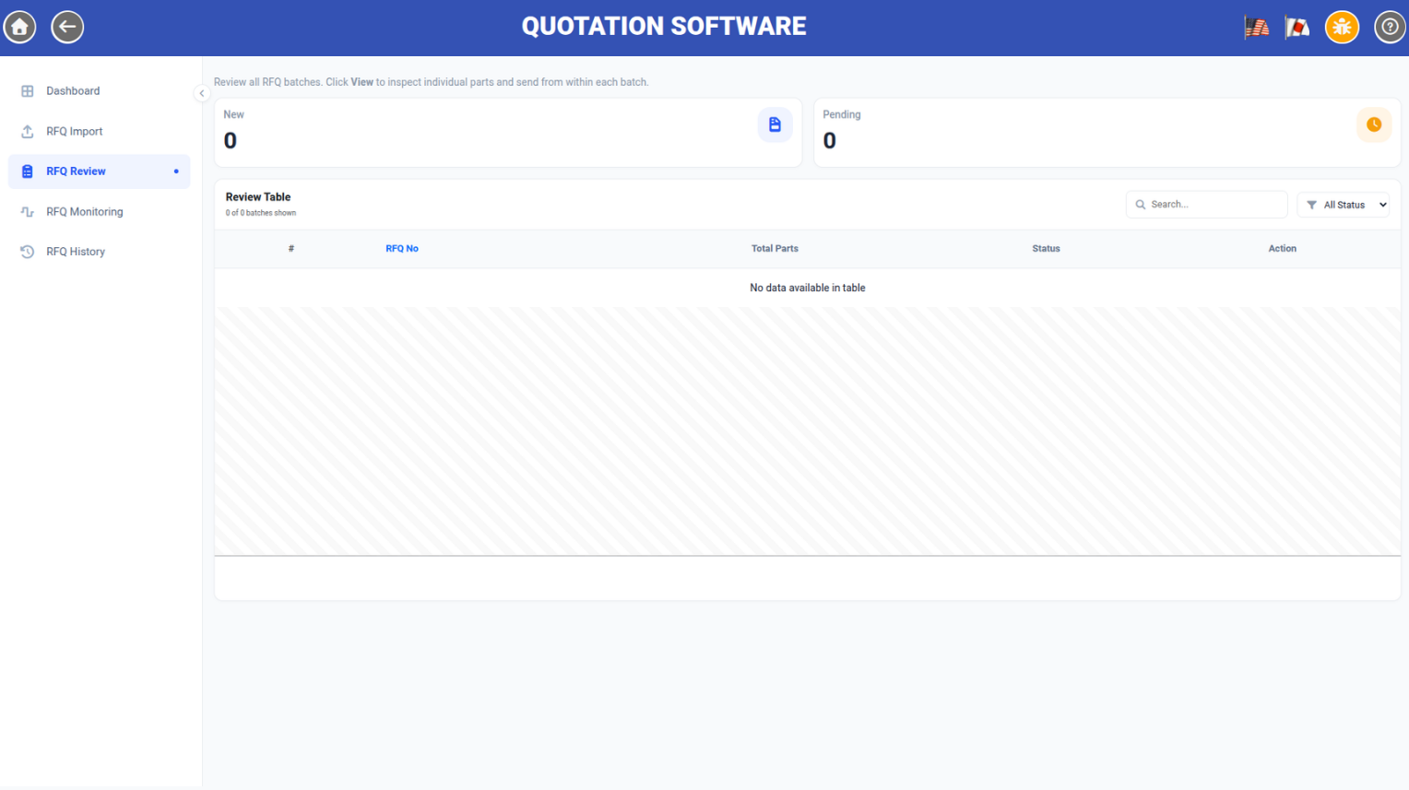Click the RFQ History clock icon
Viewport: 1409px width, 790px height.
[x=28, y=252]
